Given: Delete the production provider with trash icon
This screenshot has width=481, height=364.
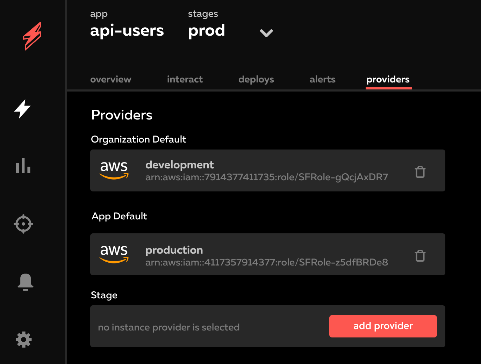Looking at the screenshot, I should [x=420, y=255].
